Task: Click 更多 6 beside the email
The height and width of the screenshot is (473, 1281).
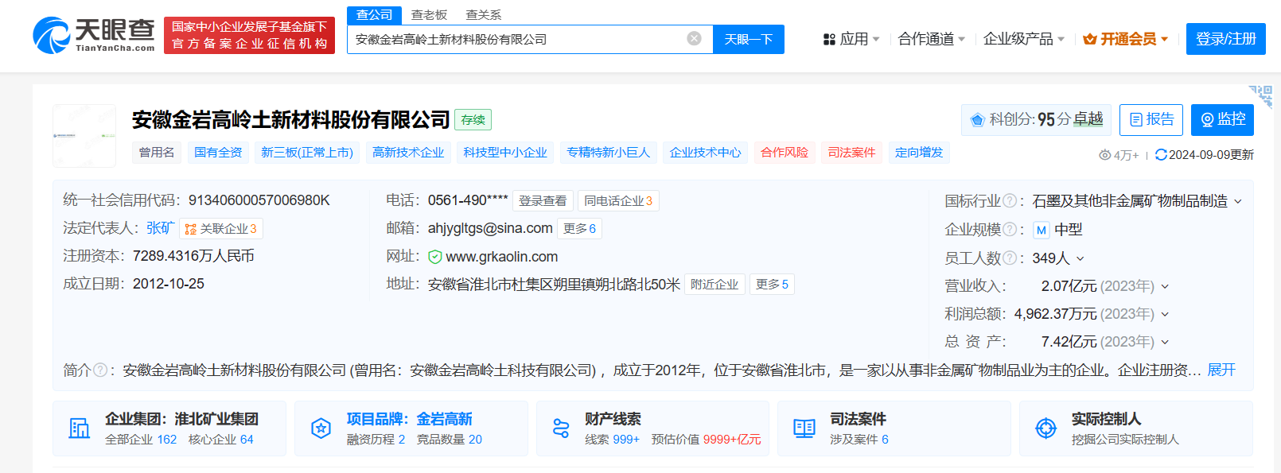Action: (579, 229)
